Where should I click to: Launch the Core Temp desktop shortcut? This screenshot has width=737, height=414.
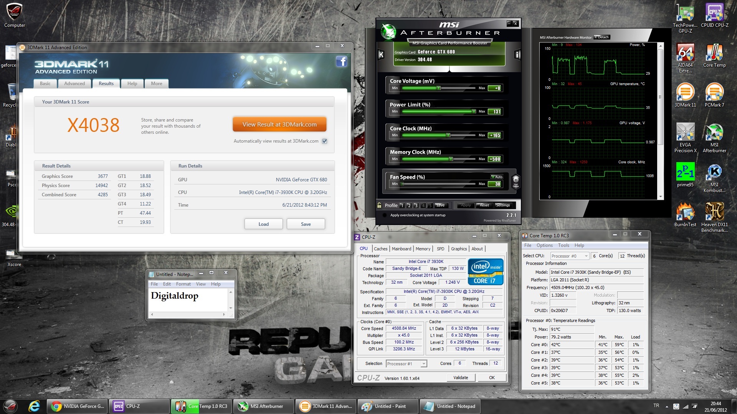(x=714, y=56)
